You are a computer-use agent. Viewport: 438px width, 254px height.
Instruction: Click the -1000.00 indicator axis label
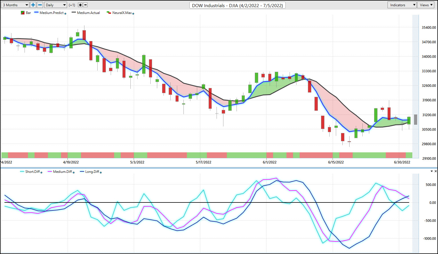429,239
